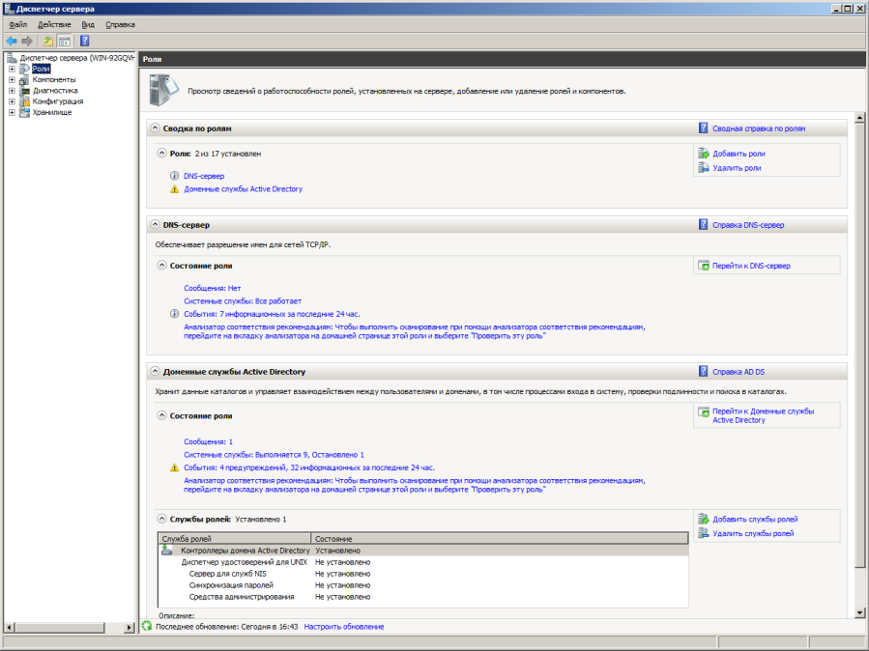Click the Справка AD DS link
The width and height of the screenshot is (869, 651).
tap(739, 372)
